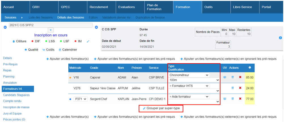Viewport: 284px width, 123px height.
Task: Delete trainer ADAM with the red X
Action: (x=240, y=77)
